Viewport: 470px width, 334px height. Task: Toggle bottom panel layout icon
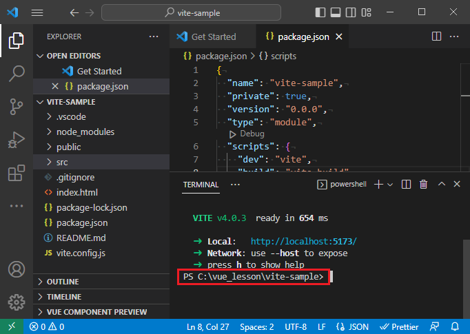(x=336, y=12)
